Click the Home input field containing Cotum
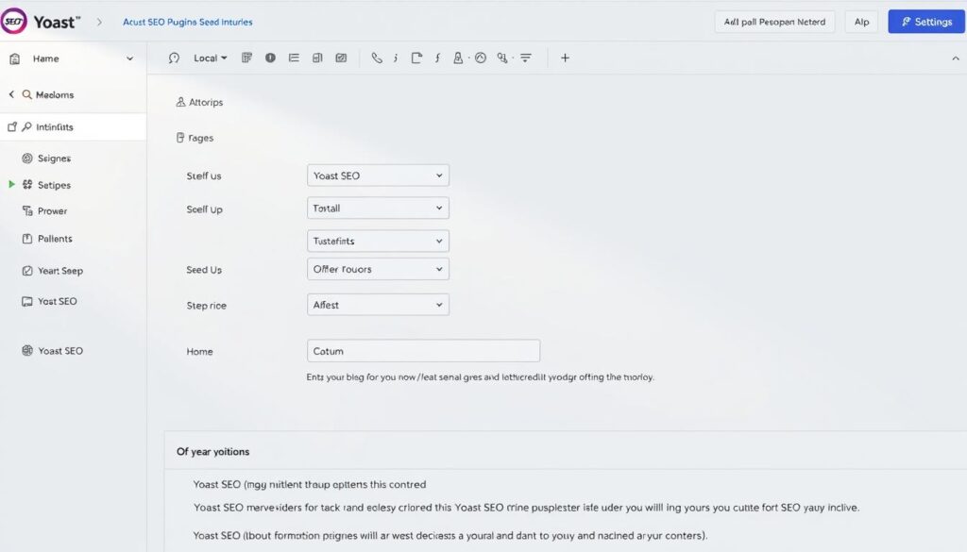 (424, 351)
